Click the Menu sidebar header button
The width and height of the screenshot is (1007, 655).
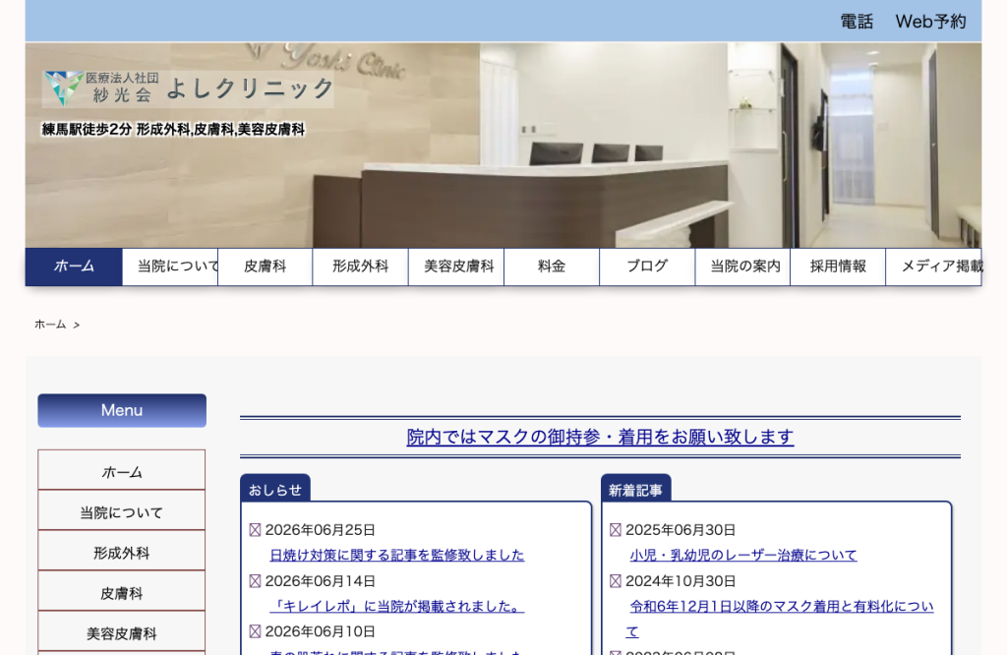[x=122, y=410]
